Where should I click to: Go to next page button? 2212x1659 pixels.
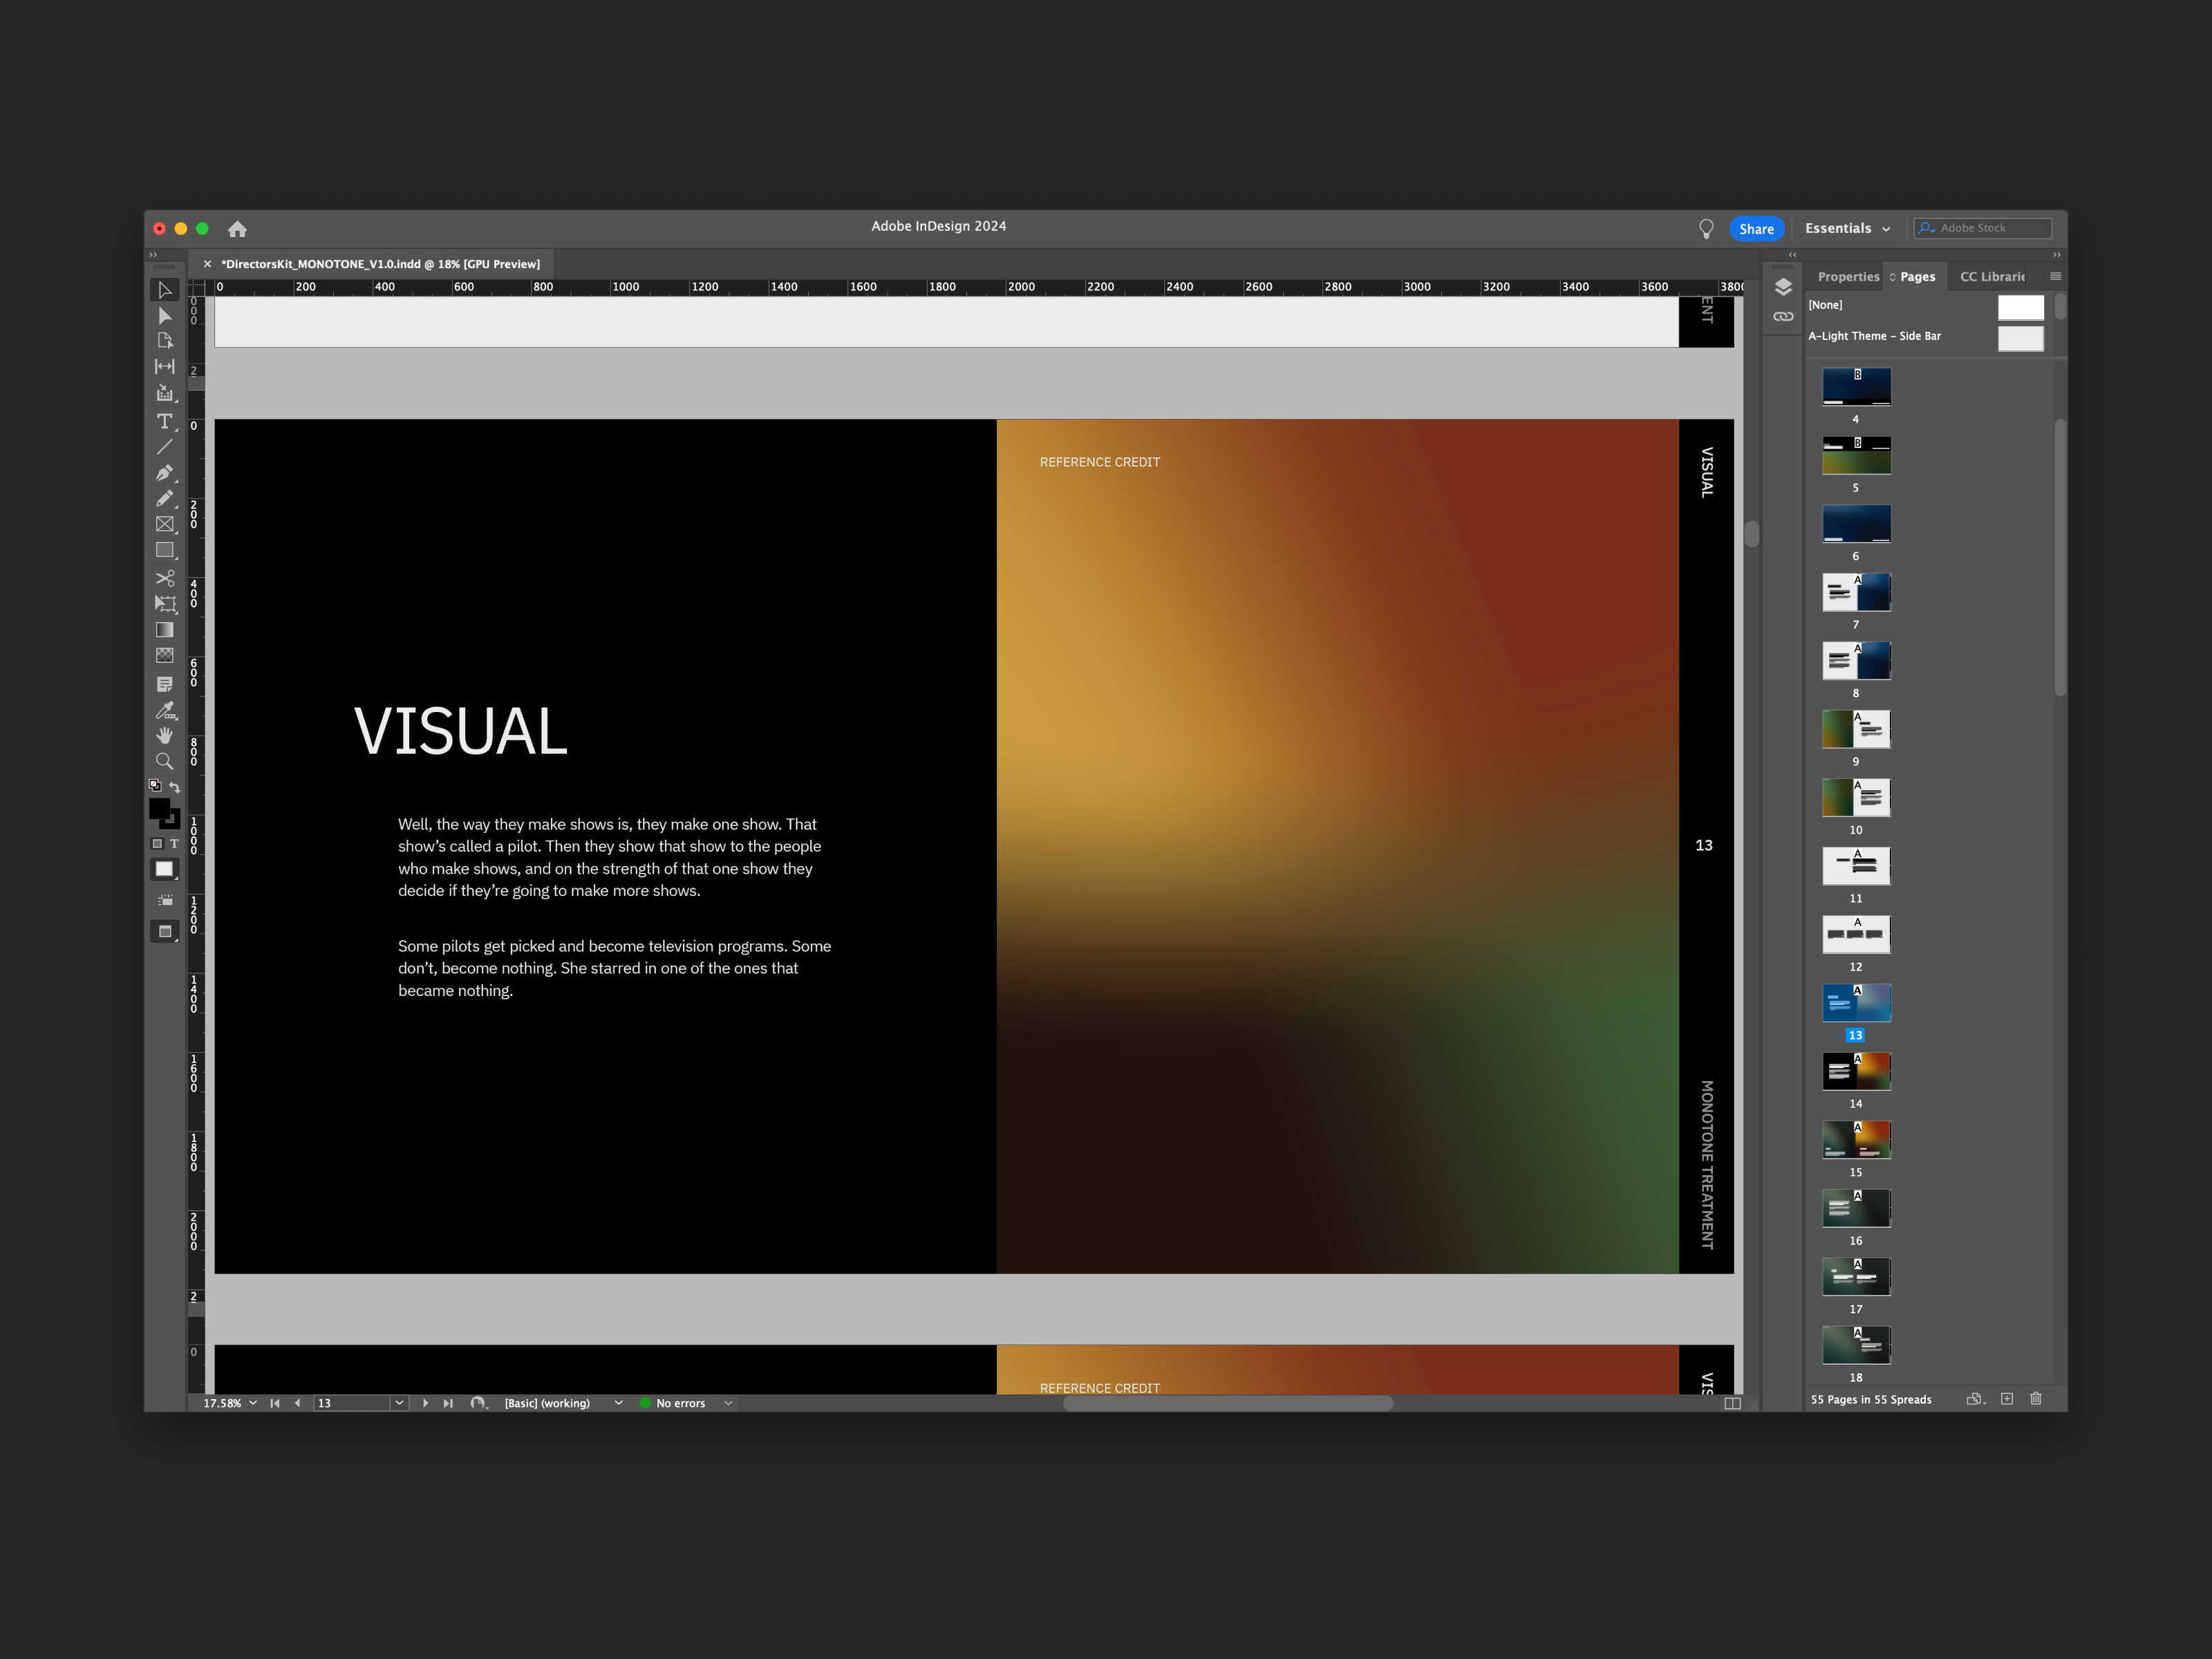(x=426, y=1403)
